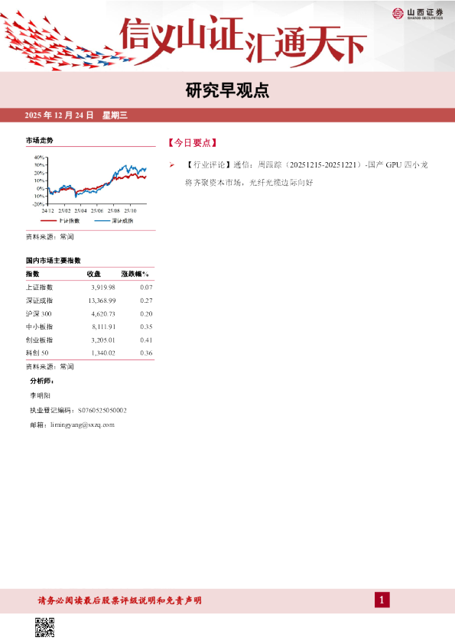Click the change value 0.27

point(146,301)
